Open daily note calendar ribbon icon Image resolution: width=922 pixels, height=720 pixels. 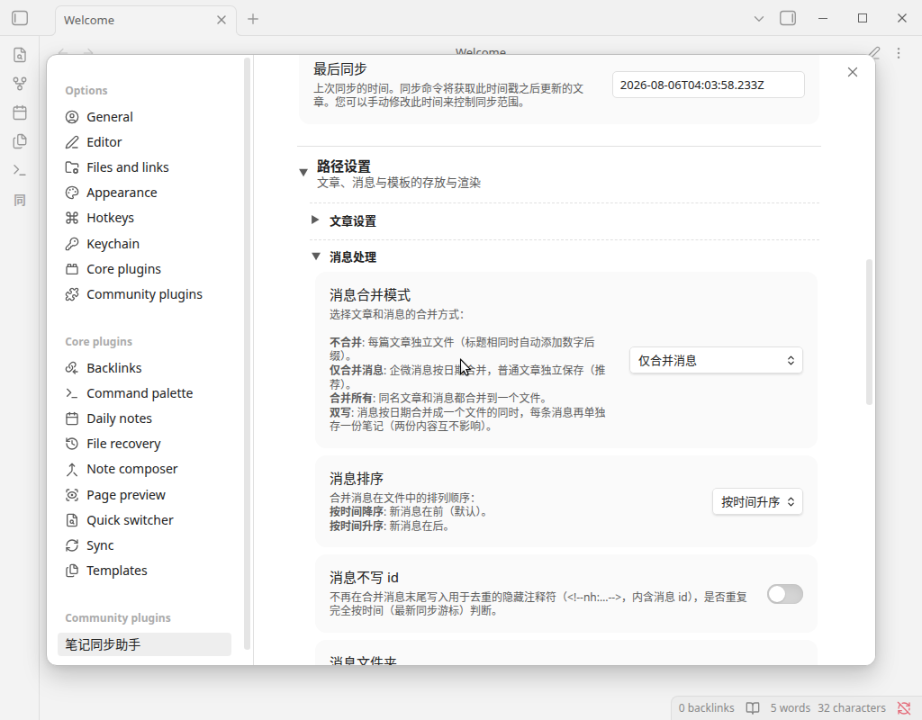[x=20, y=112]
